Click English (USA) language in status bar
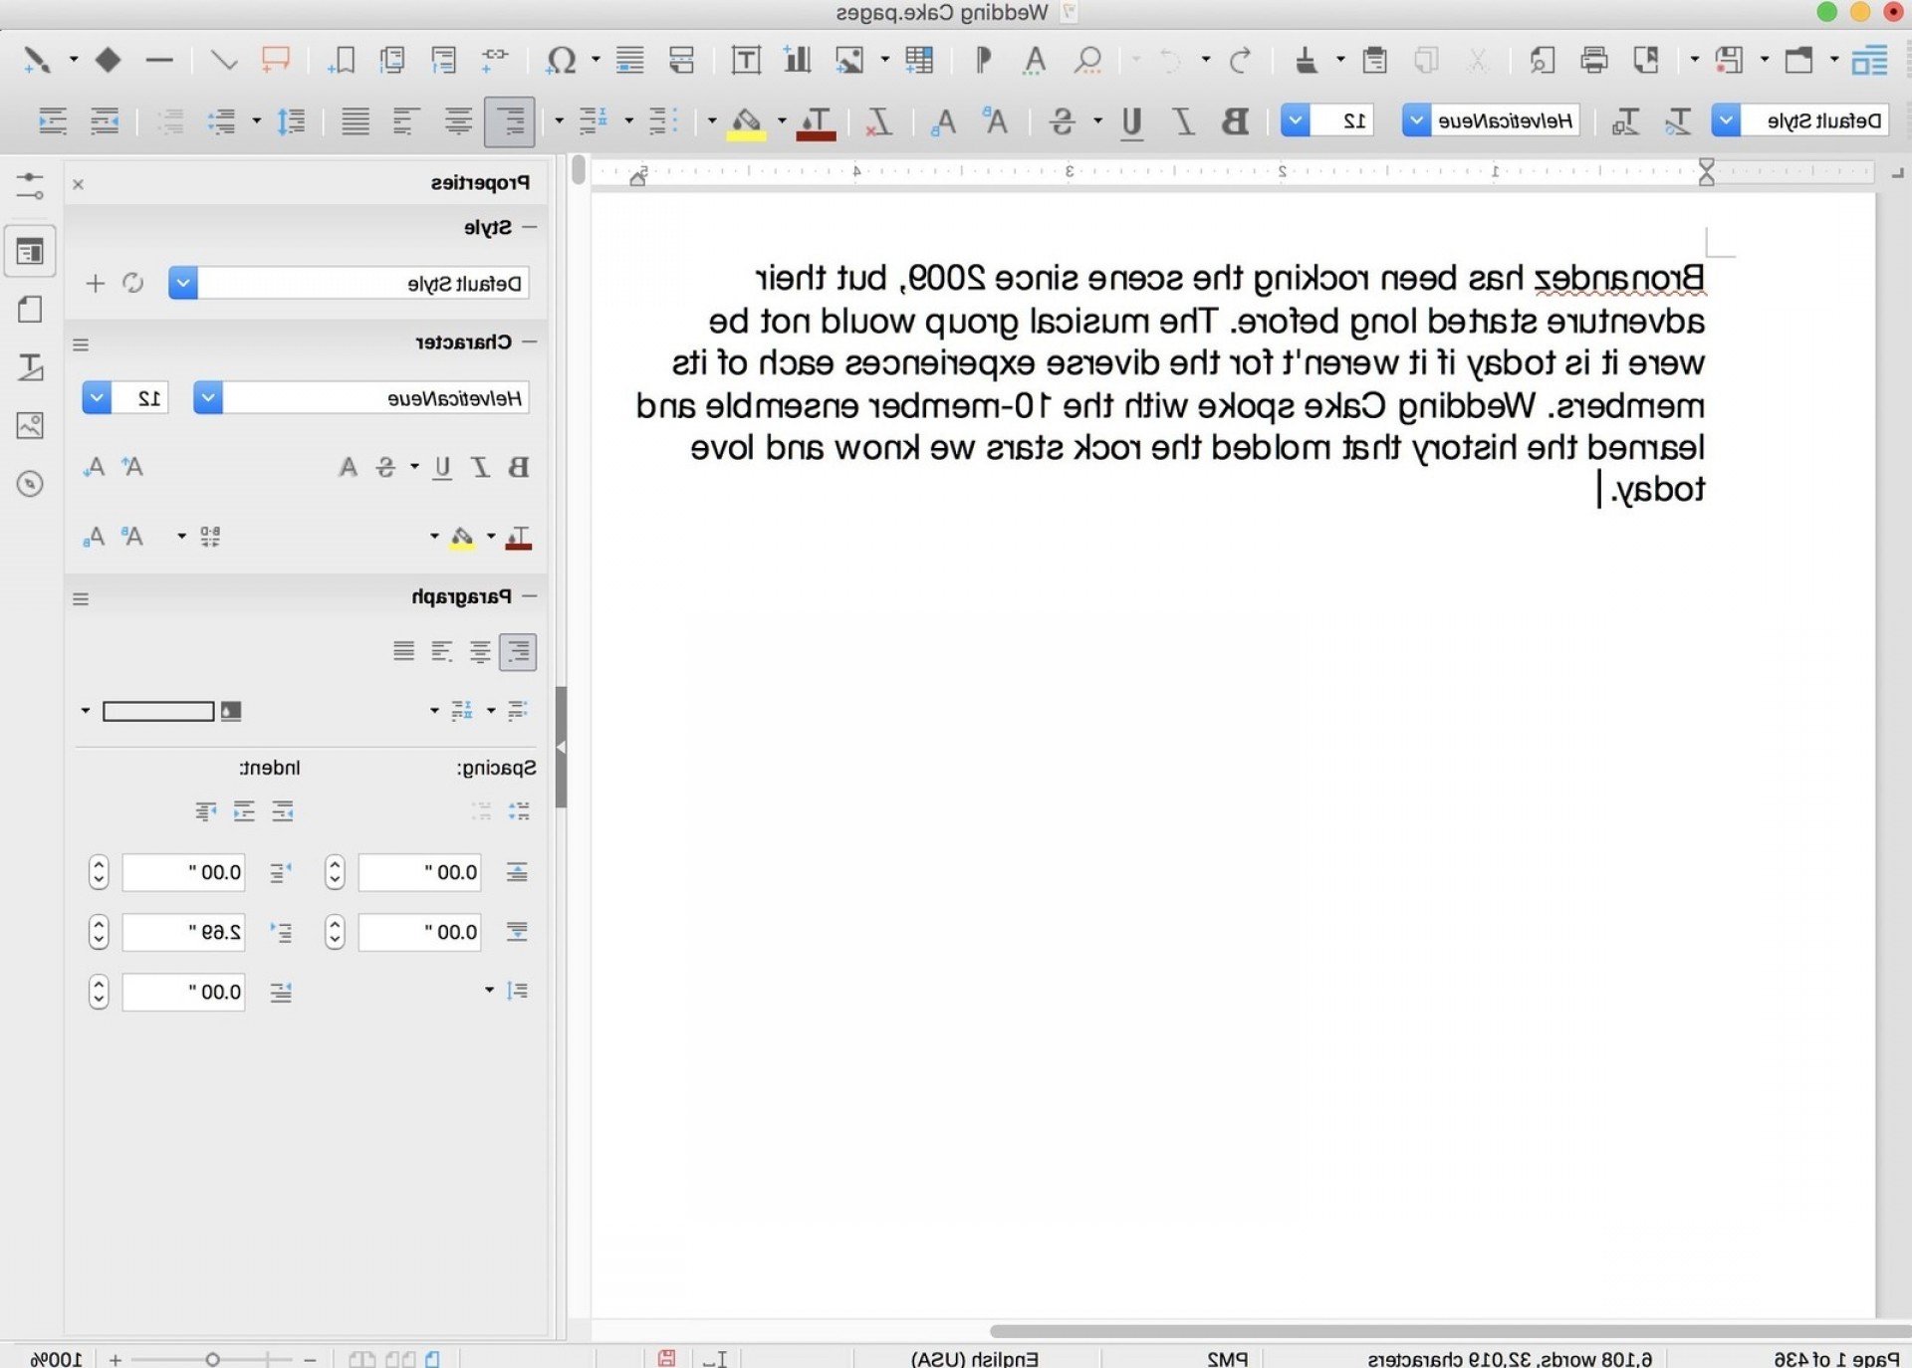 [974, 1358]
